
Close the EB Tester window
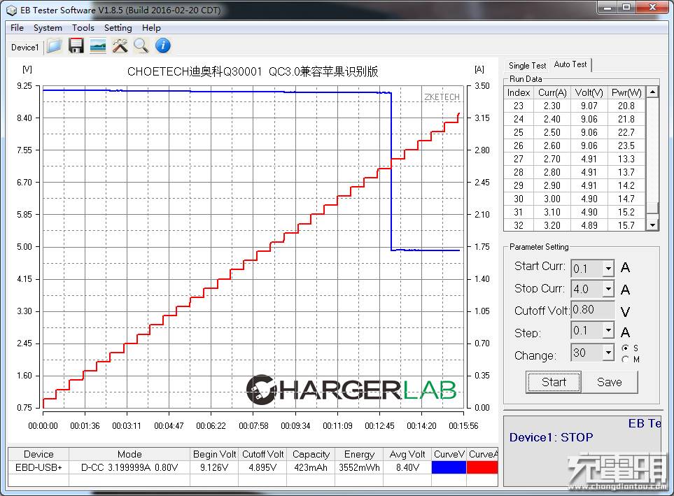coord(652,7)
